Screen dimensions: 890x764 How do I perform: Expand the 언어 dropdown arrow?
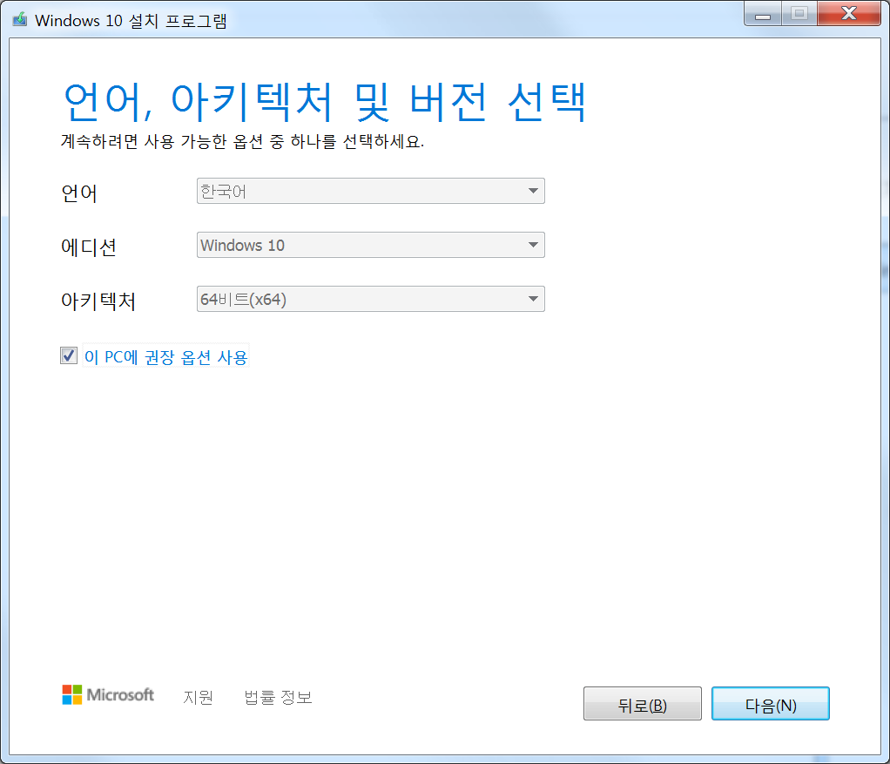pos(533,192)
